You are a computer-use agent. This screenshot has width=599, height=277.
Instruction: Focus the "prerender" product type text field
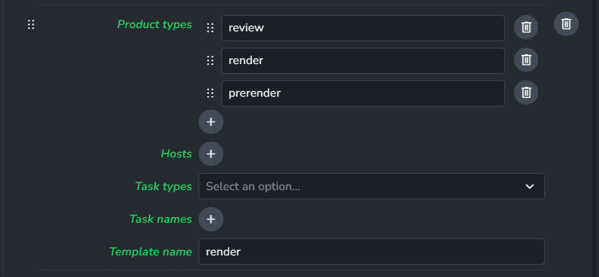[363, 93]
